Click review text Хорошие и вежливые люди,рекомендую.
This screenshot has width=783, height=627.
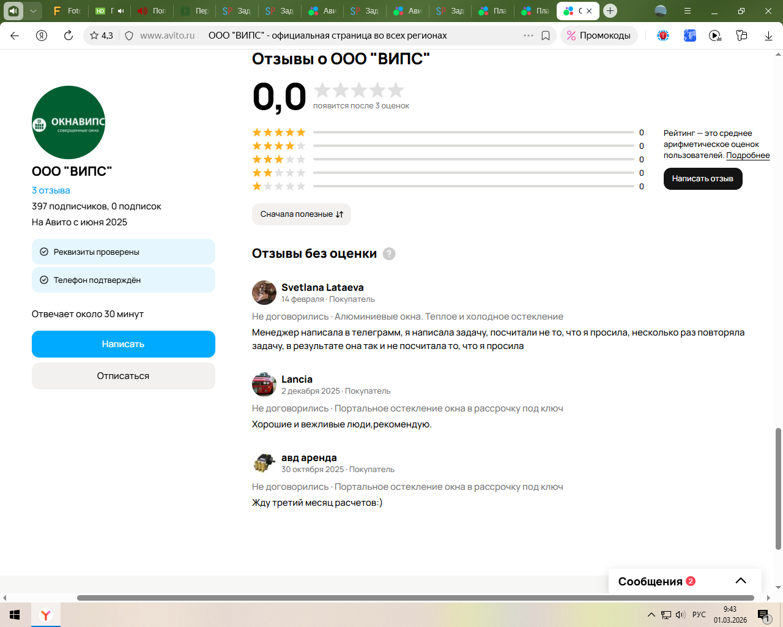click(342, 424)
